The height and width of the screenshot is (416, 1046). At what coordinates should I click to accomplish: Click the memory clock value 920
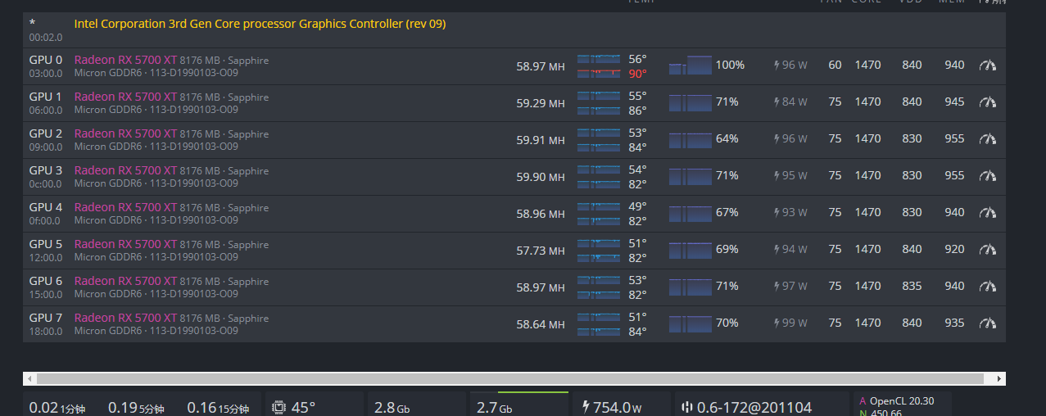pyautogui.click(x=954, y=250)
